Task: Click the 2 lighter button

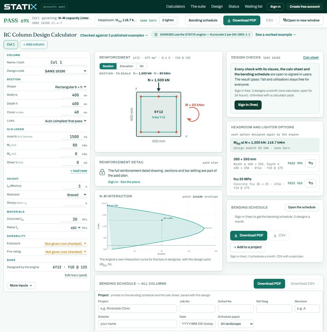Action: point(168,20)
